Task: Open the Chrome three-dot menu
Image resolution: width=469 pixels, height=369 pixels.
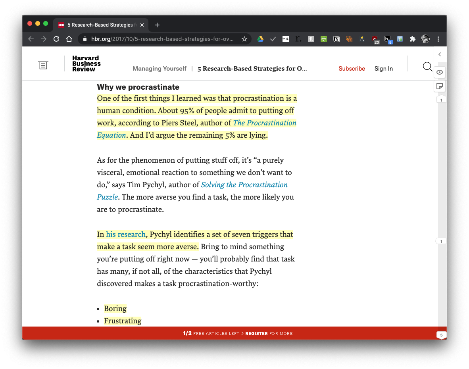Action: 438,39
